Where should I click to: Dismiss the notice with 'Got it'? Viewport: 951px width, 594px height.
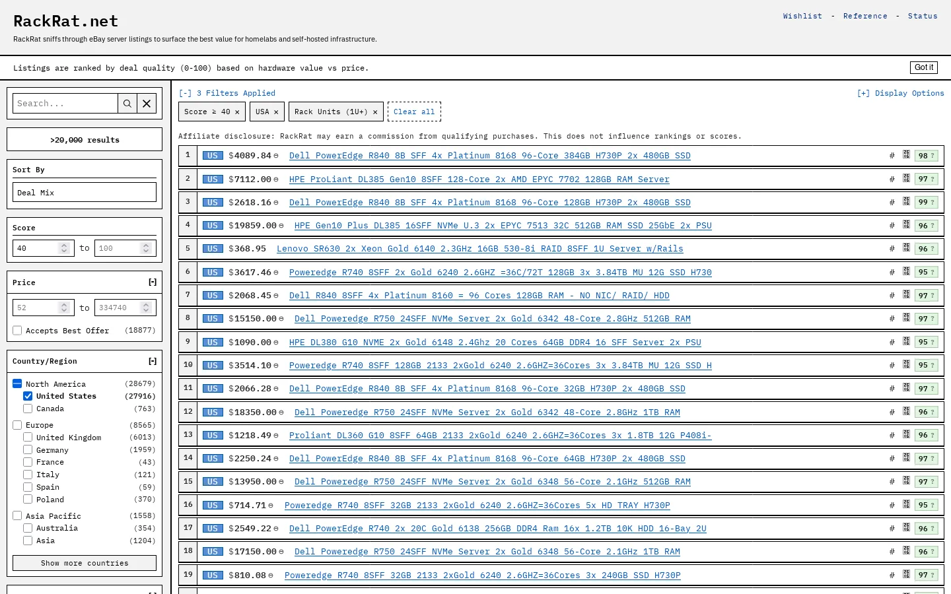[924, 67]
